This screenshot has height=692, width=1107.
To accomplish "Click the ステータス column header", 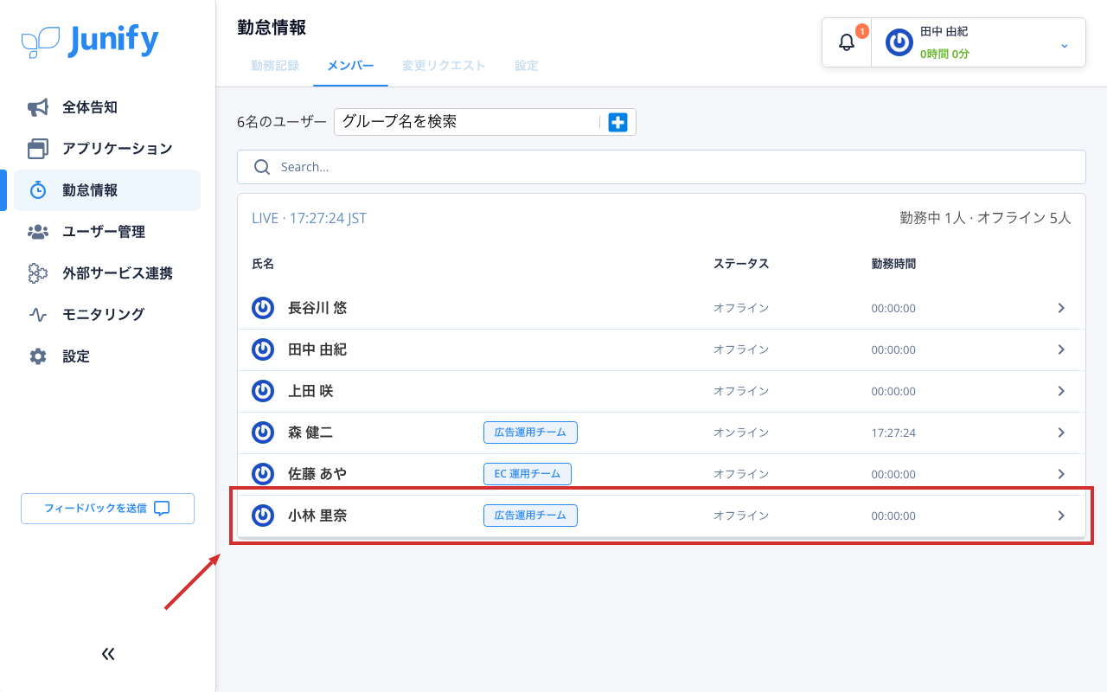I will 741,264.
